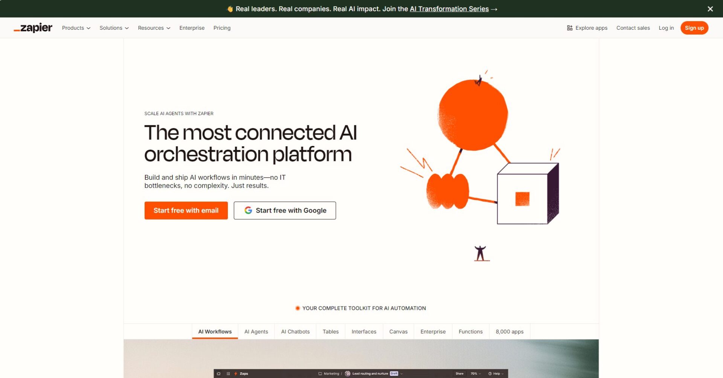Screen dimensions: 723x378
Task: Click the lightning bolt Zaps icon
Action: tap(236, 373)
